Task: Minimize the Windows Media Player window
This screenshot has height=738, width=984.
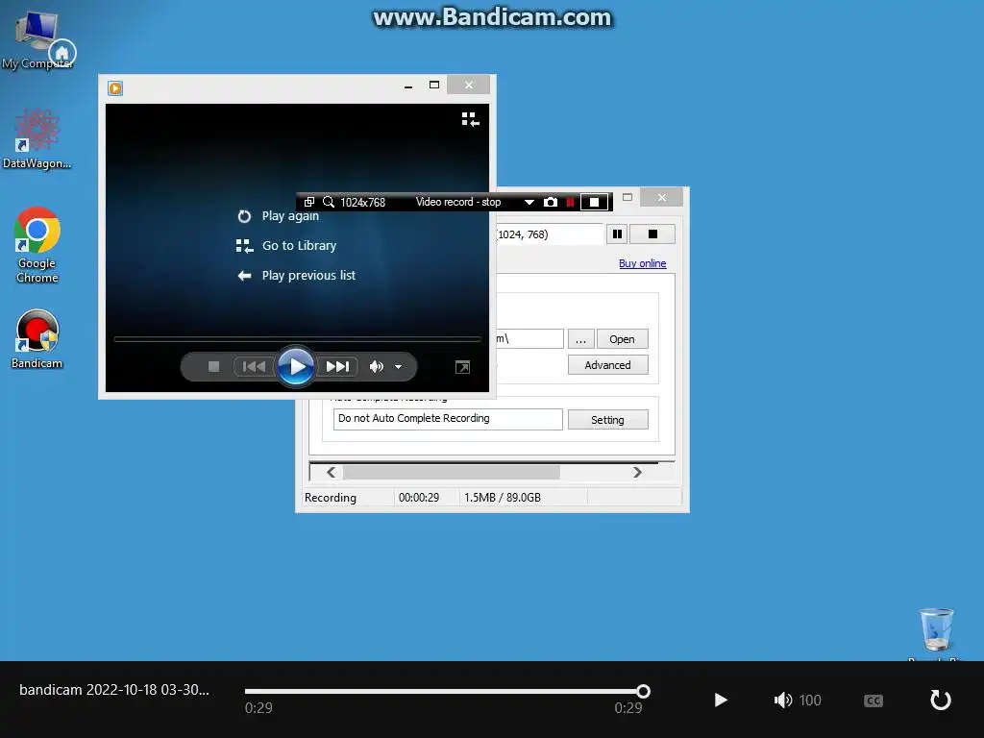Action: [x=408, y=86]
